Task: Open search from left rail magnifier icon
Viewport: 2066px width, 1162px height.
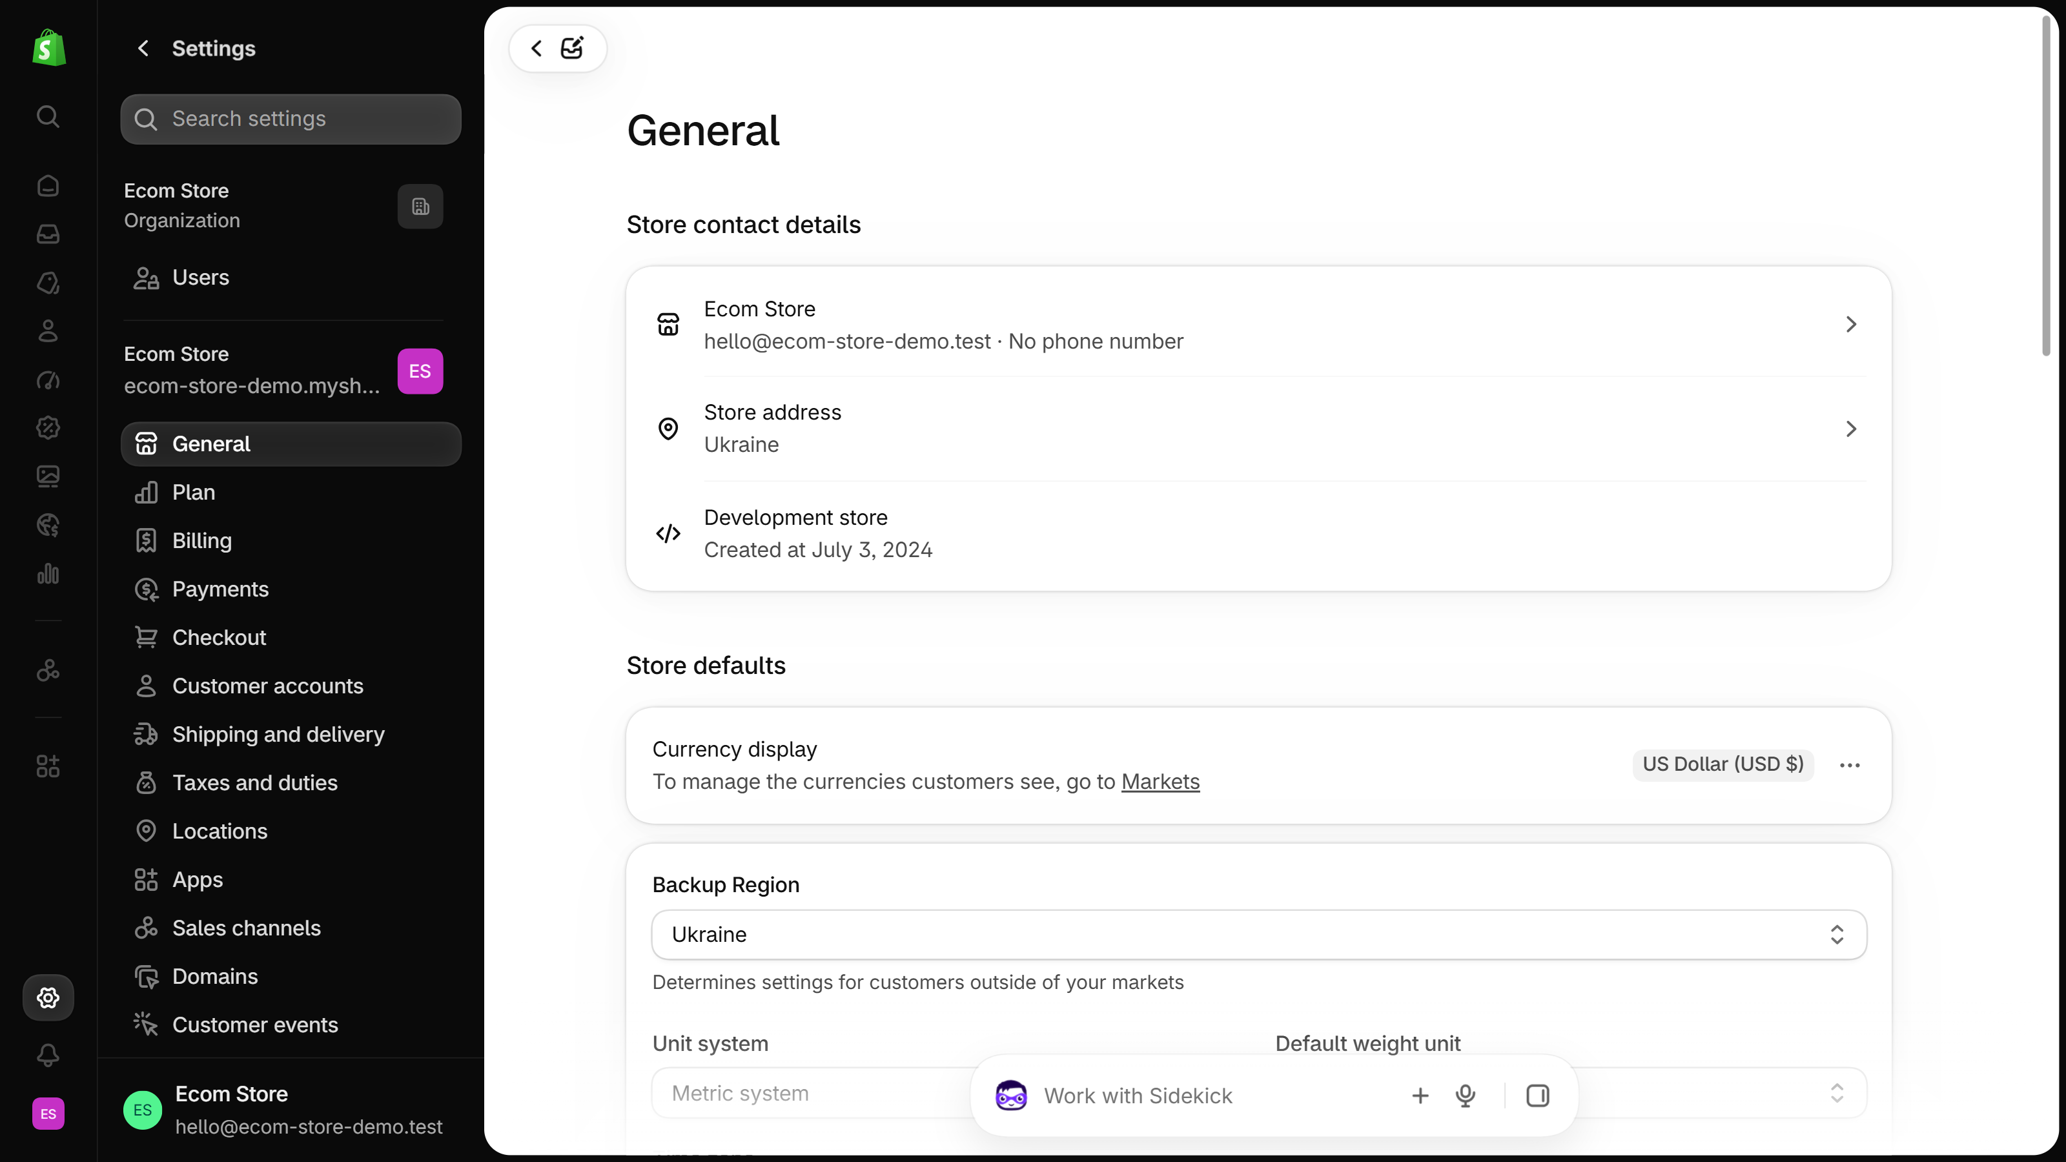Action: point(48,117)
